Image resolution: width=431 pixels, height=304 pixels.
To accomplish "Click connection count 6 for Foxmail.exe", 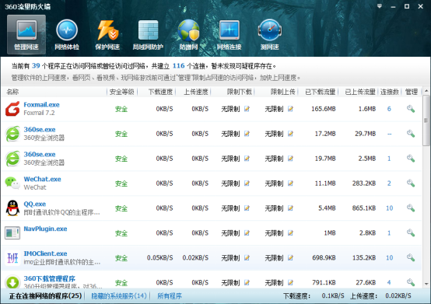I will coord(389,109).
